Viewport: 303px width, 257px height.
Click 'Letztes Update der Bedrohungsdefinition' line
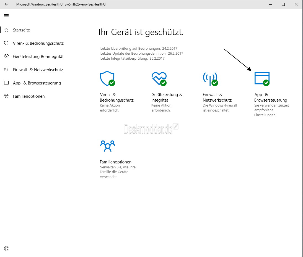(x=142, y=53)
